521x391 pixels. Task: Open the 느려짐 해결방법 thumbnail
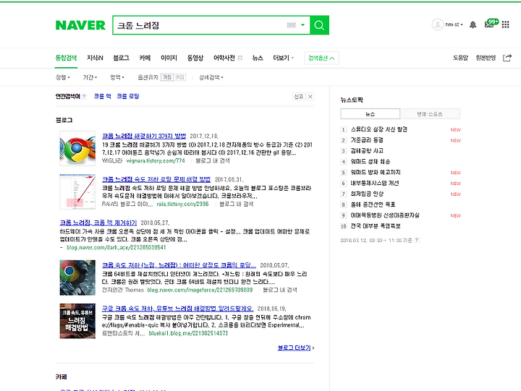77,321
